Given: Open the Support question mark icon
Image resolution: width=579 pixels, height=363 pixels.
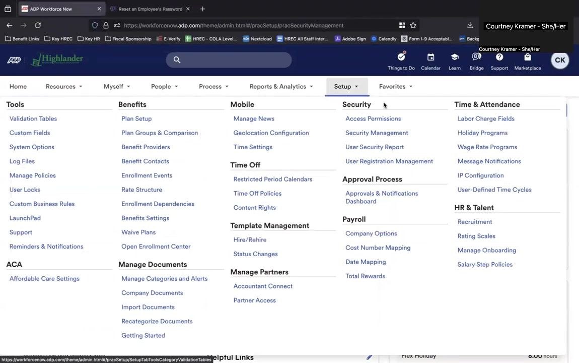Looking at the screenshot, I should pyautogui.click(x=499, y=57).
